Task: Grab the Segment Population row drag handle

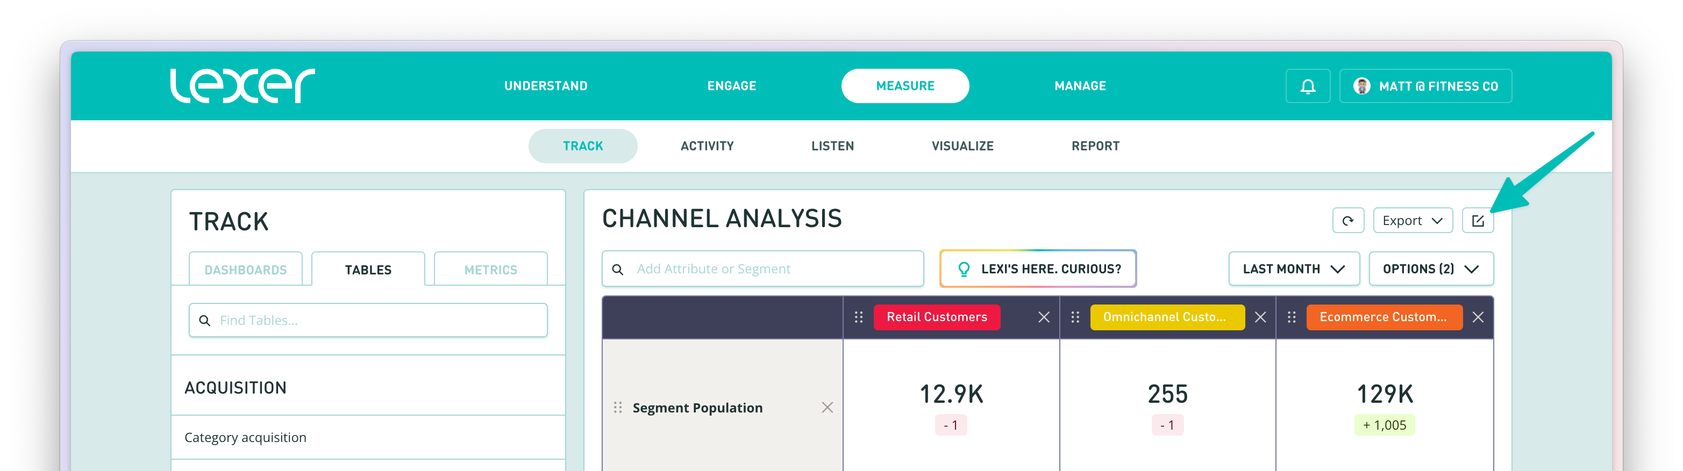Action: (617, 408)
